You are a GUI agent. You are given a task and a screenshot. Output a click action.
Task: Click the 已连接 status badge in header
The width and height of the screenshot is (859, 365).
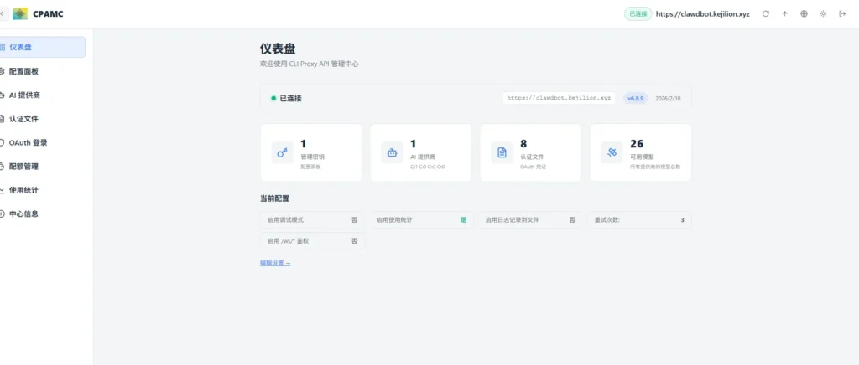638,14
